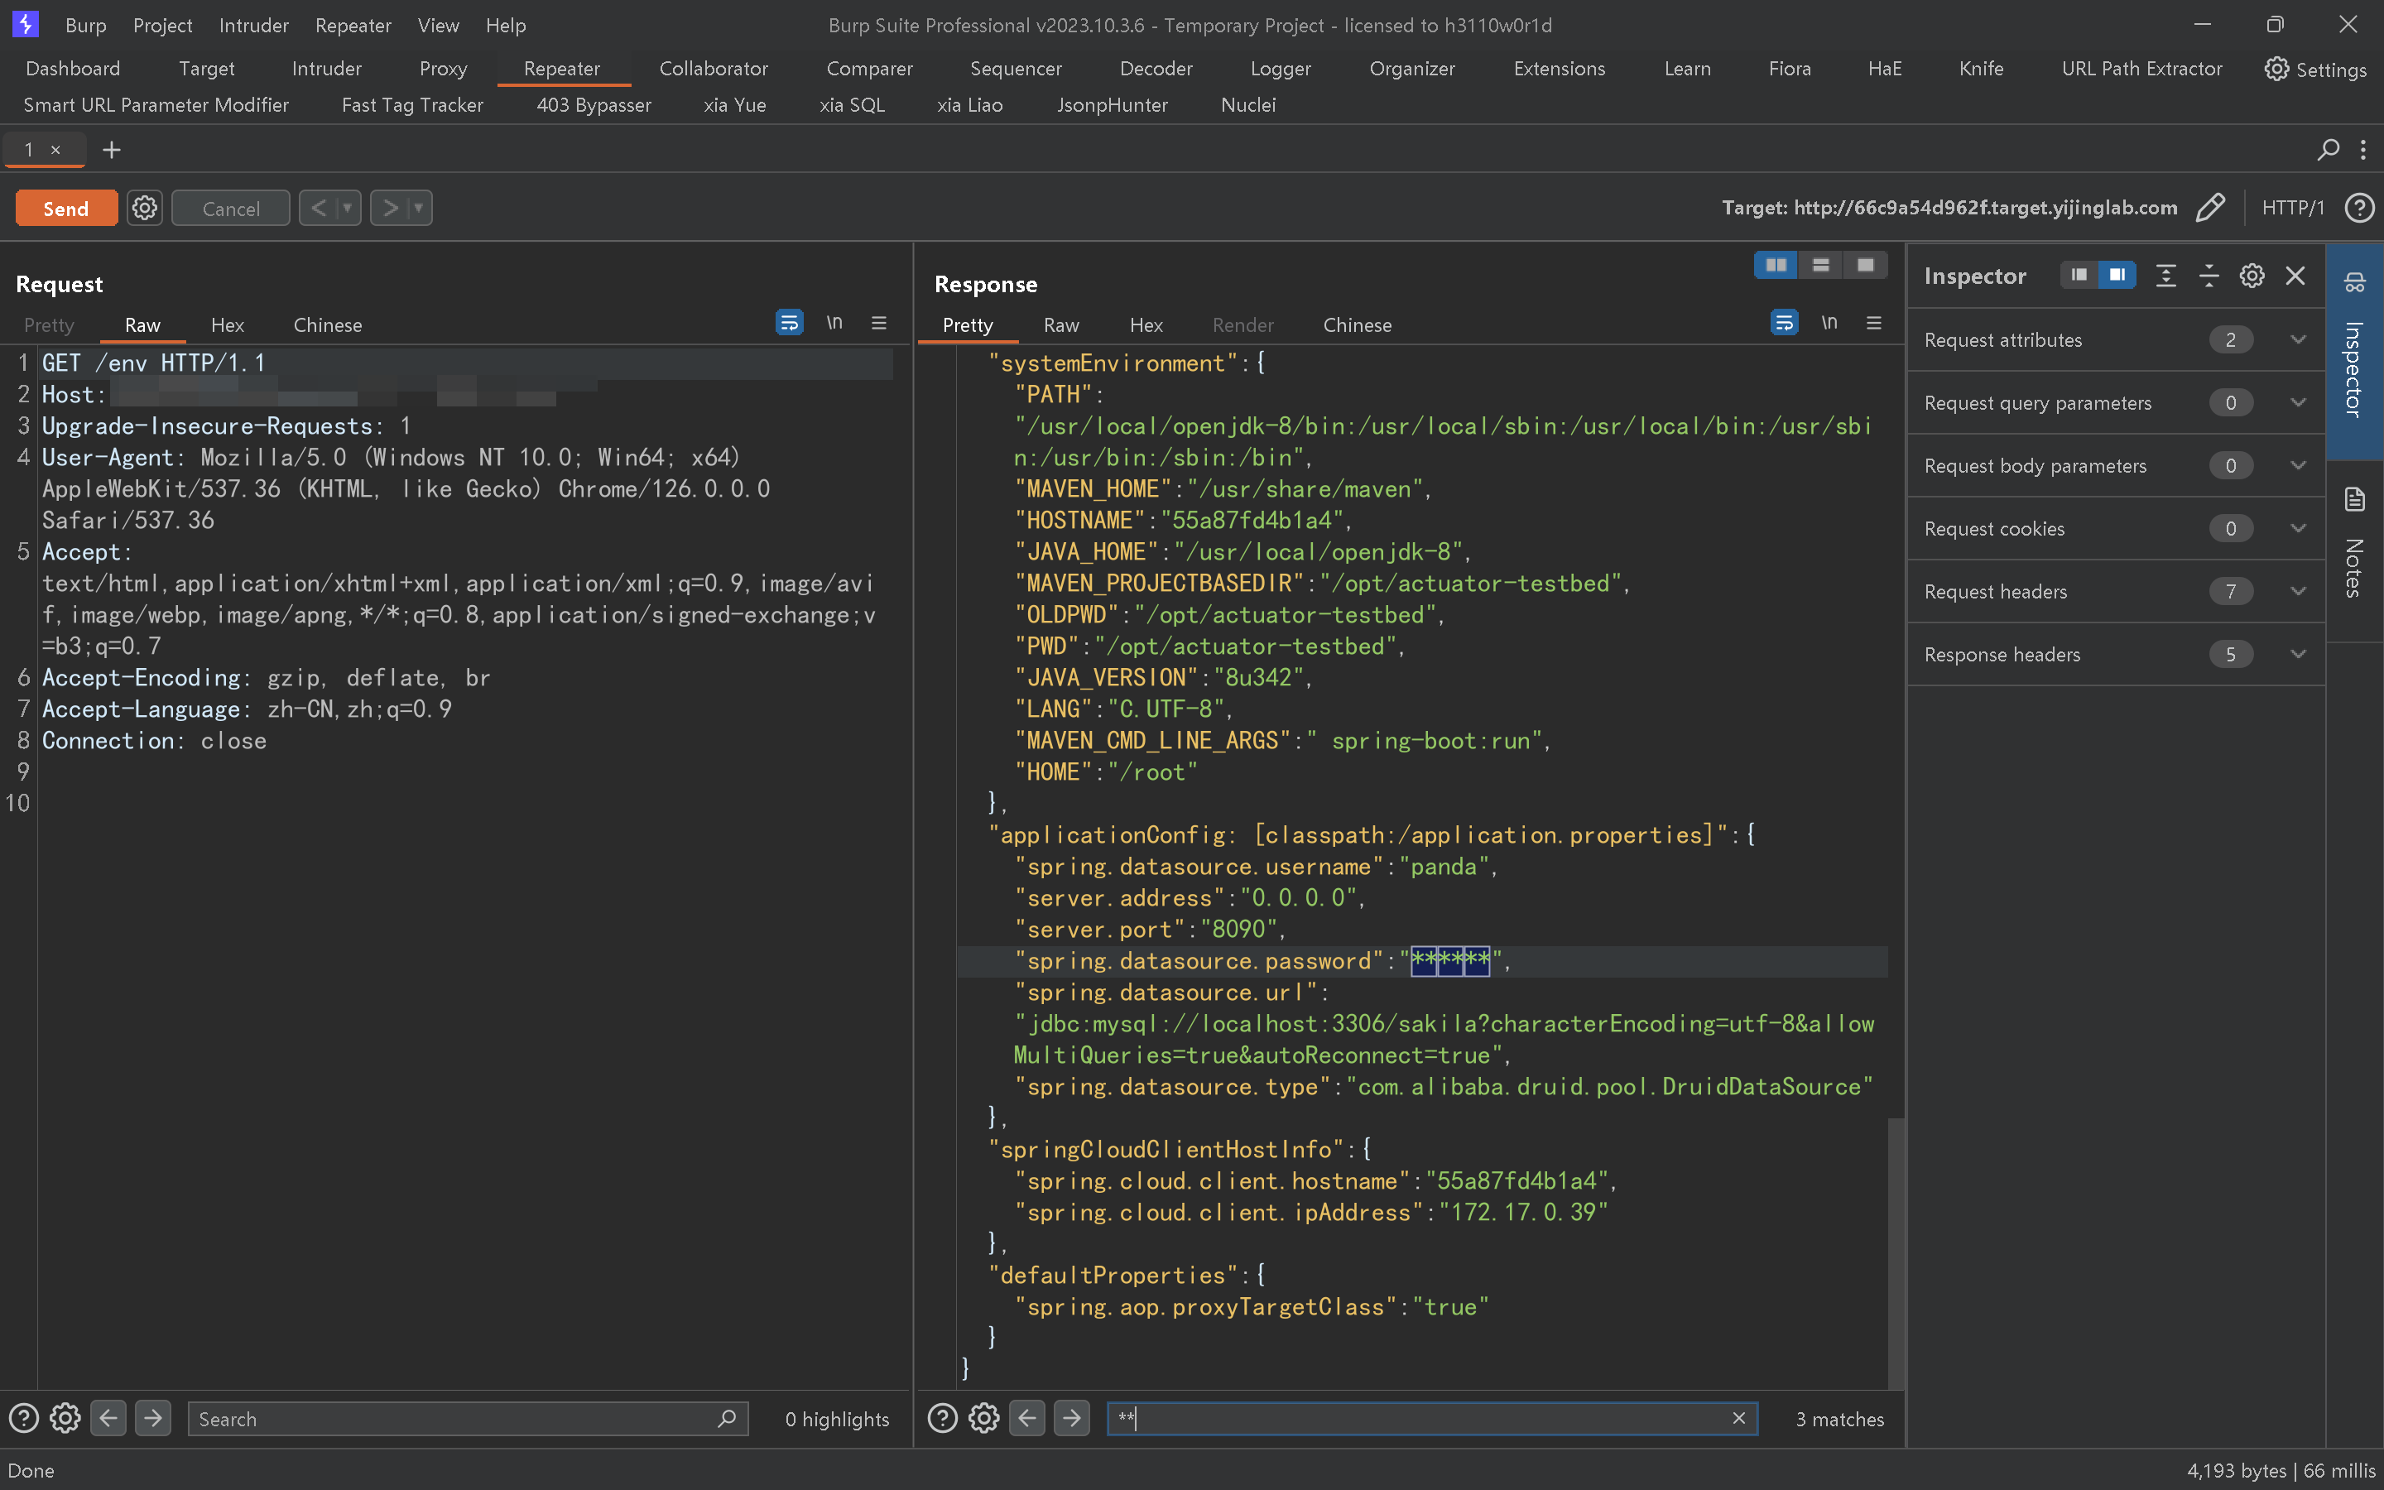The image size is (2384, 1490).
Task: Open the history back dropdown arrow
Action: click(x=347, y=208)
